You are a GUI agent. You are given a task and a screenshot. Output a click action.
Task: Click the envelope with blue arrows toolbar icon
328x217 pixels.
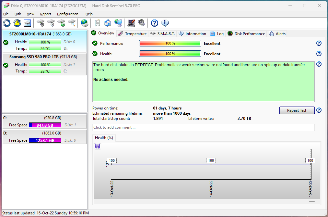click(108, 23)
